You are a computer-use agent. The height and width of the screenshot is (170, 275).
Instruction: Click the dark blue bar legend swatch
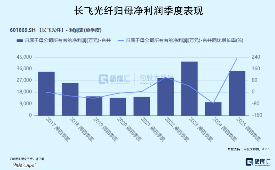(19, 40)
